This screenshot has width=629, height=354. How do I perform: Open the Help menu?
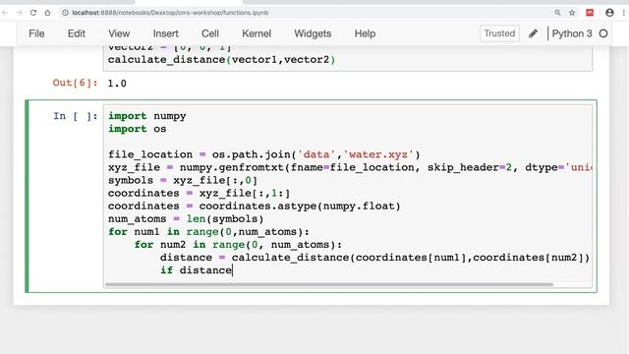pos(365,33)
